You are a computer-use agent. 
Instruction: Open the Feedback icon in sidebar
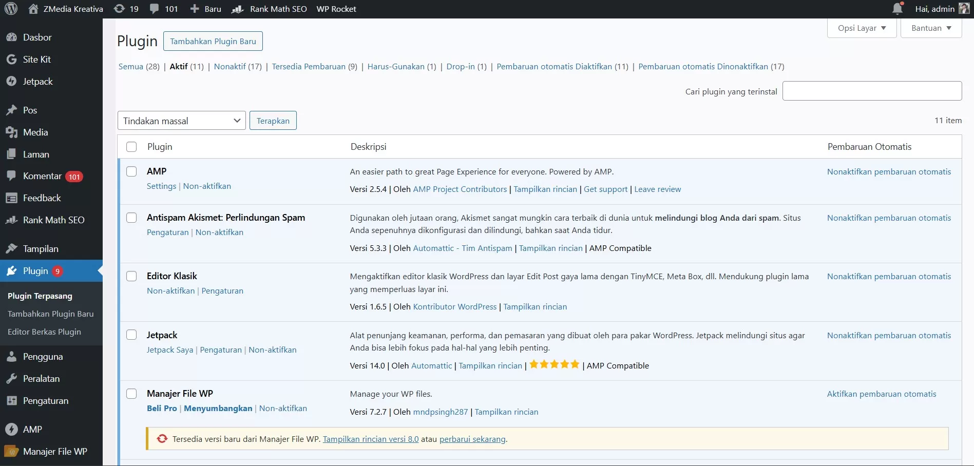(x=11, y=198)
